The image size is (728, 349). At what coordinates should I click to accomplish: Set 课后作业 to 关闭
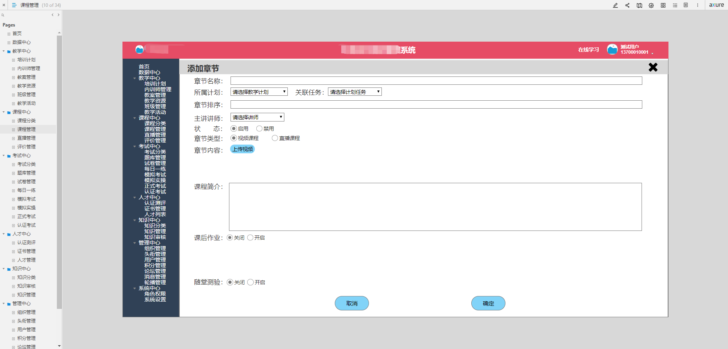(x=230, y=238)
